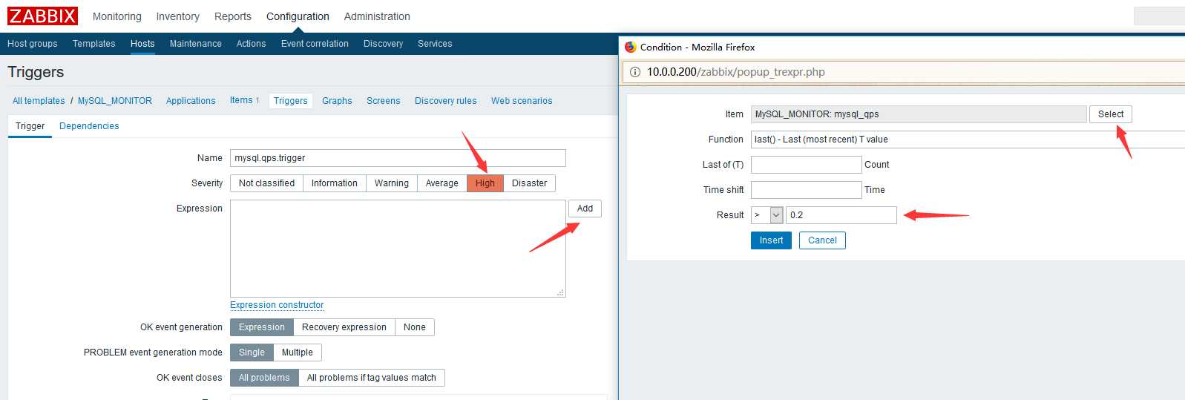Switch to the Trigger tab

point(30,126)
